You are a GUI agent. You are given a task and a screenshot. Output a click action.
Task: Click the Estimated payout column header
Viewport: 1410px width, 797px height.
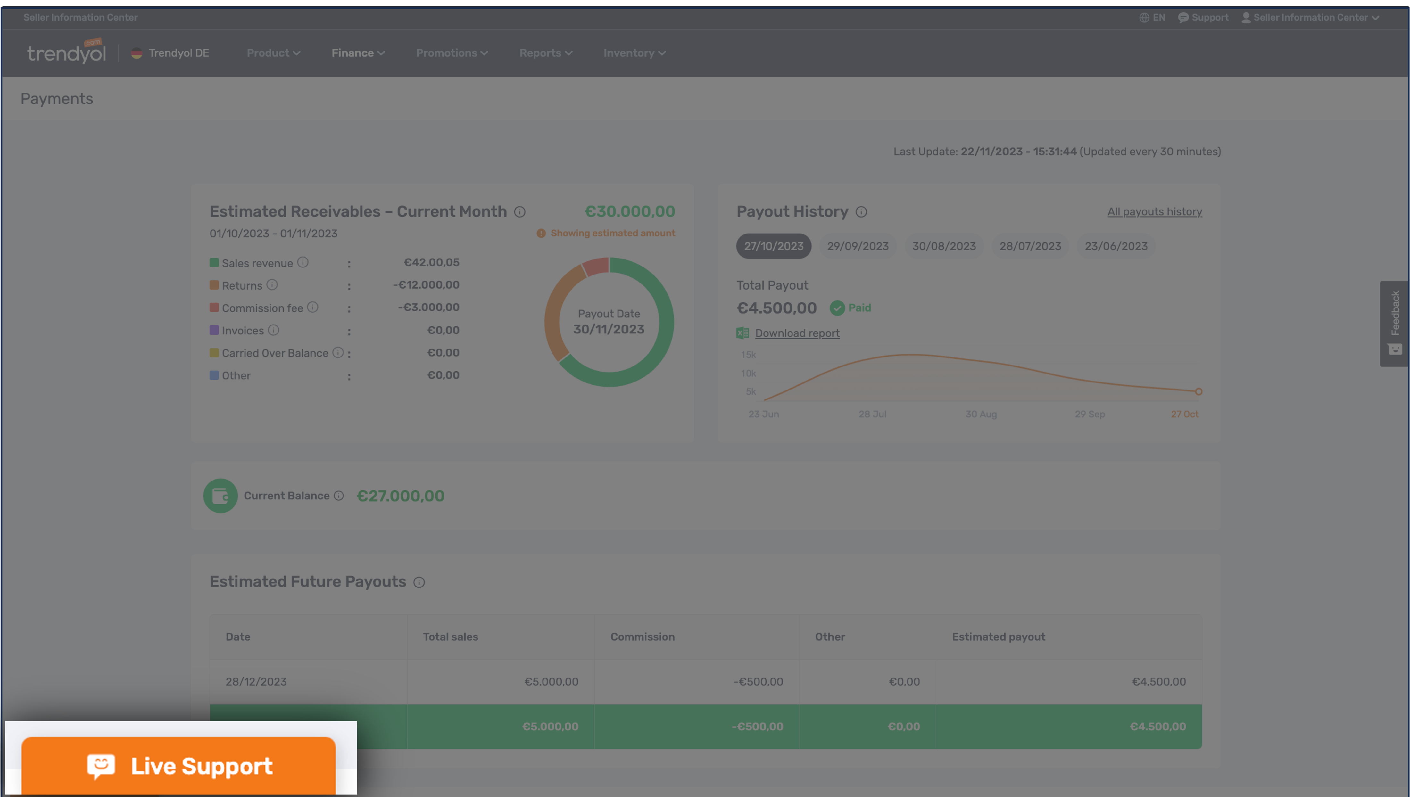click(x=998, y=637)
